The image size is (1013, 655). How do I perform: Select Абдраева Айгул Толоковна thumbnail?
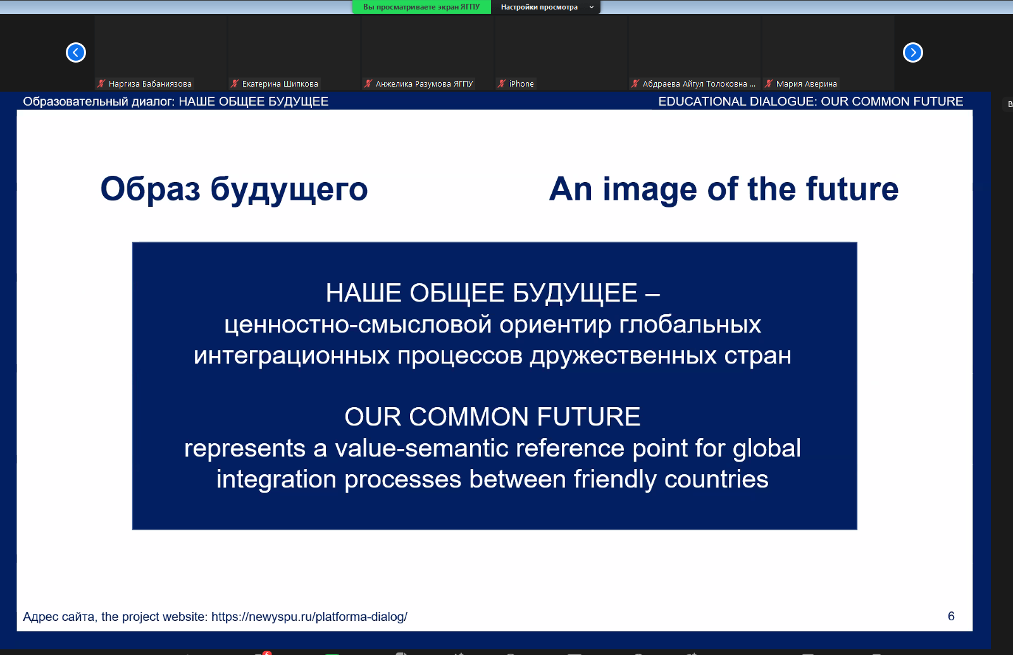tap(695, 53)
